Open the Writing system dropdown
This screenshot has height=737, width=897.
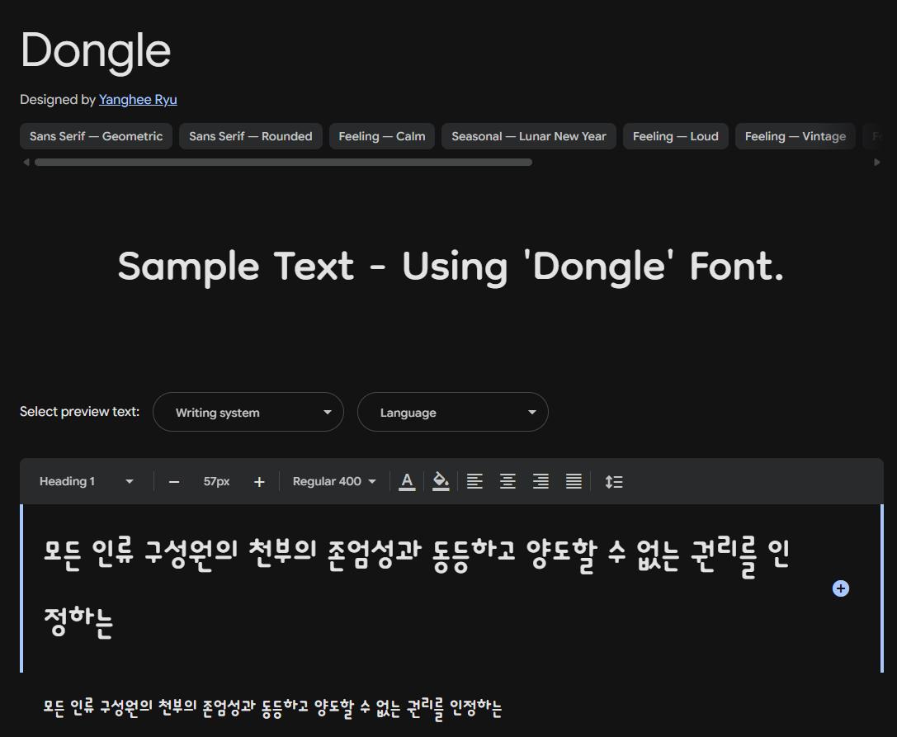(x=248, y=412)
